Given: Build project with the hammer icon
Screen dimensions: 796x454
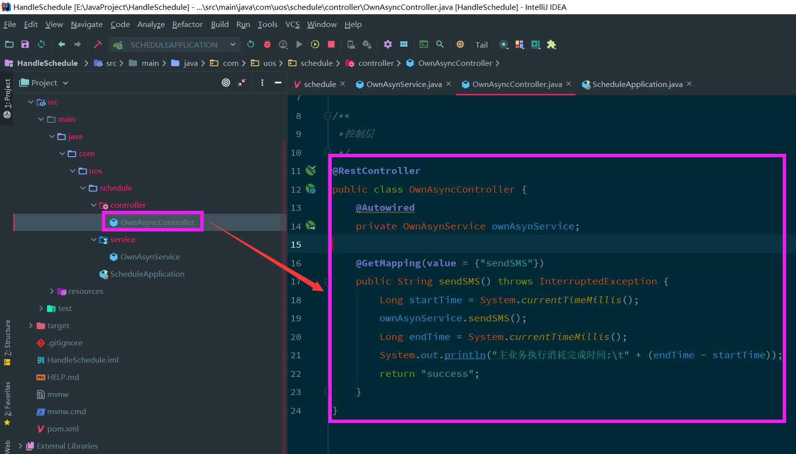Looking at the screenshot, I should [97, 44].
